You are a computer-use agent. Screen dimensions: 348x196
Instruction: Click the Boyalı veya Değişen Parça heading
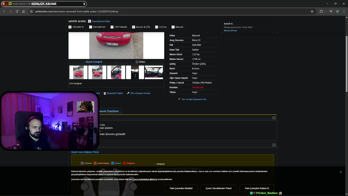(85, 152)
